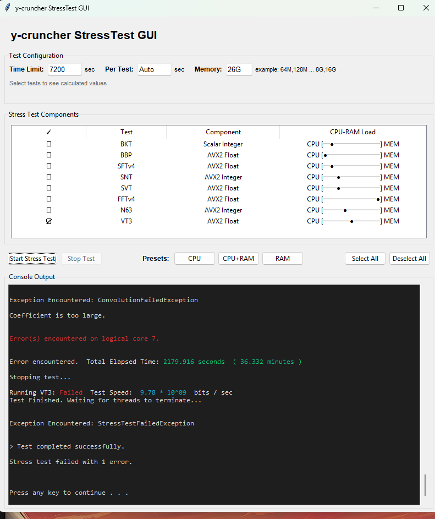The image size is (435, 519).
Task: Enable the SNT test checkbox
Action: tap(49, 177)
